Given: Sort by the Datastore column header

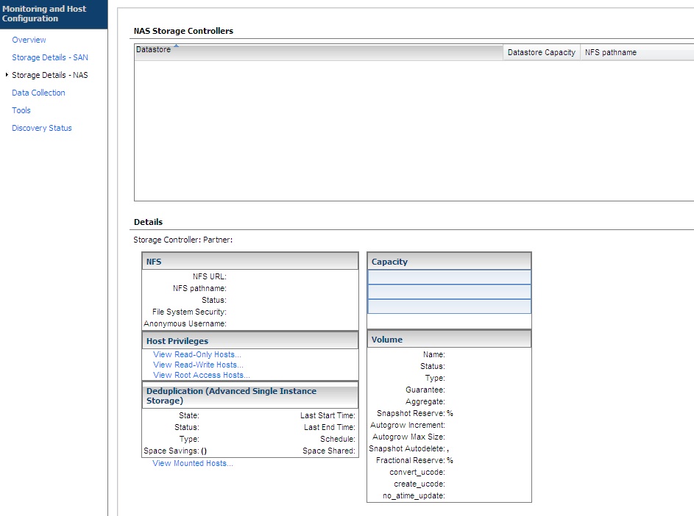Looking at the screenshot, I should (x=153, y=50).
